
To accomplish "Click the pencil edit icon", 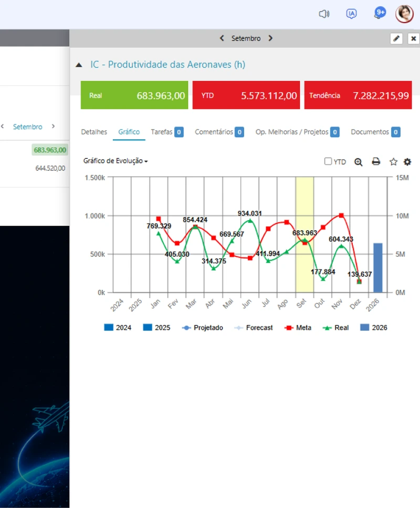I will pos(396,39).
